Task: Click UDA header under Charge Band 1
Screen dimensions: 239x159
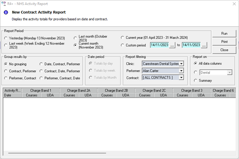Action: (x=50, y=95)
